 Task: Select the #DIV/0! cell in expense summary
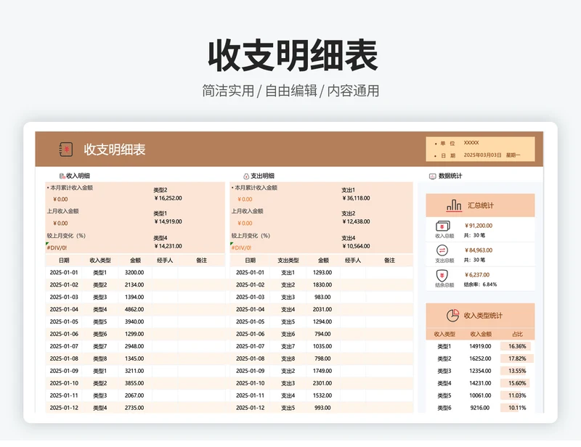coord(241,247)
